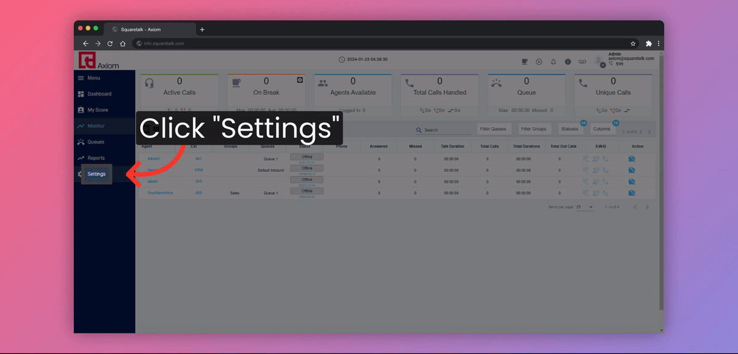Click the coffee cup break icon in the header

click(x=525, y=62)
